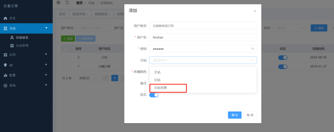Check the checkbox for row 2 分站
The height and width of the screenshot is (132, 334).
[x=65, y=57]
